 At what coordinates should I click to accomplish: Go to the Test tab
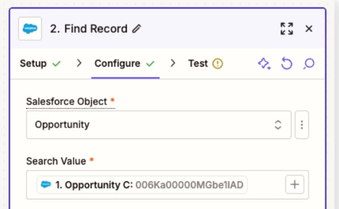click(x=198, y=63)
